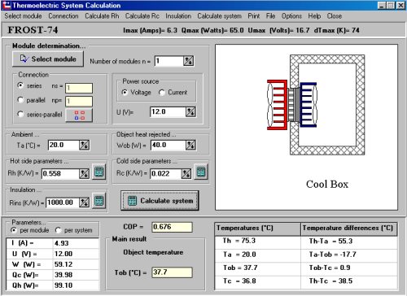The image size is (407, 296).
Task: Click the I (A) value 4.93
Action: (76, 243)
